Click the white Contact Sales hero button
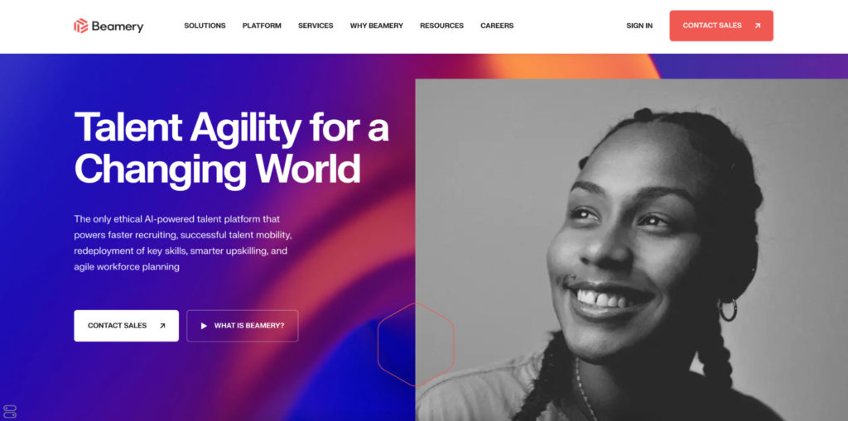Screen dimensions: 848x421 tap(127, 325)
